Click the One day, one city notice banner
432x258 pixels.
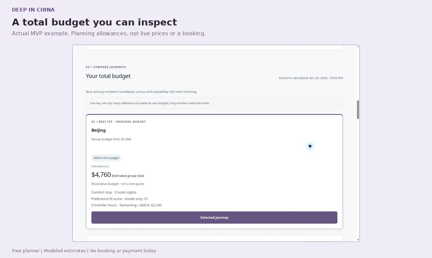(214, 103)
